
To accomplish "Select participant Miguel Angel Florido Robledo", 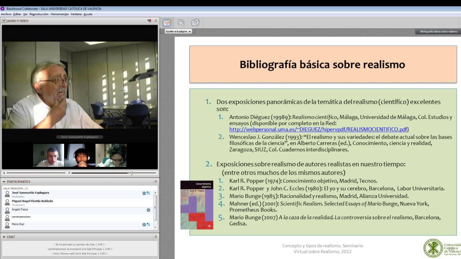I will click(77, 203).
